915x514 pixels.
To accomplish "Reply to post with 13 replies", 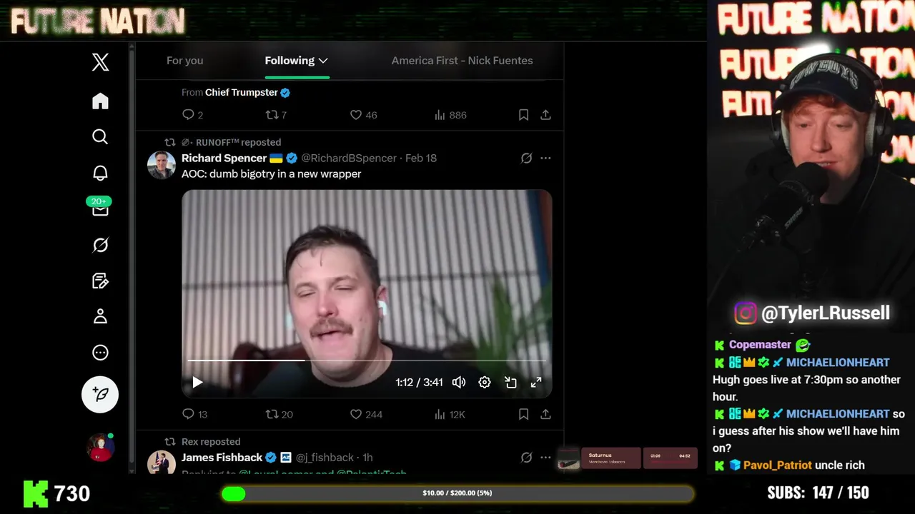I will (194, 414).
